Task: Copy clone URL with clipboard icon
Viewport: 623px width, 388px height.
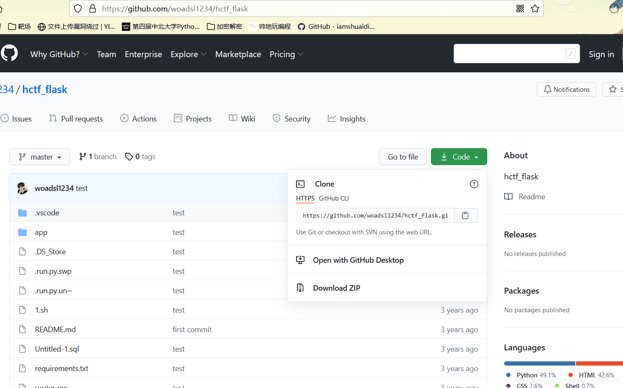Action: tap(465, 215)
